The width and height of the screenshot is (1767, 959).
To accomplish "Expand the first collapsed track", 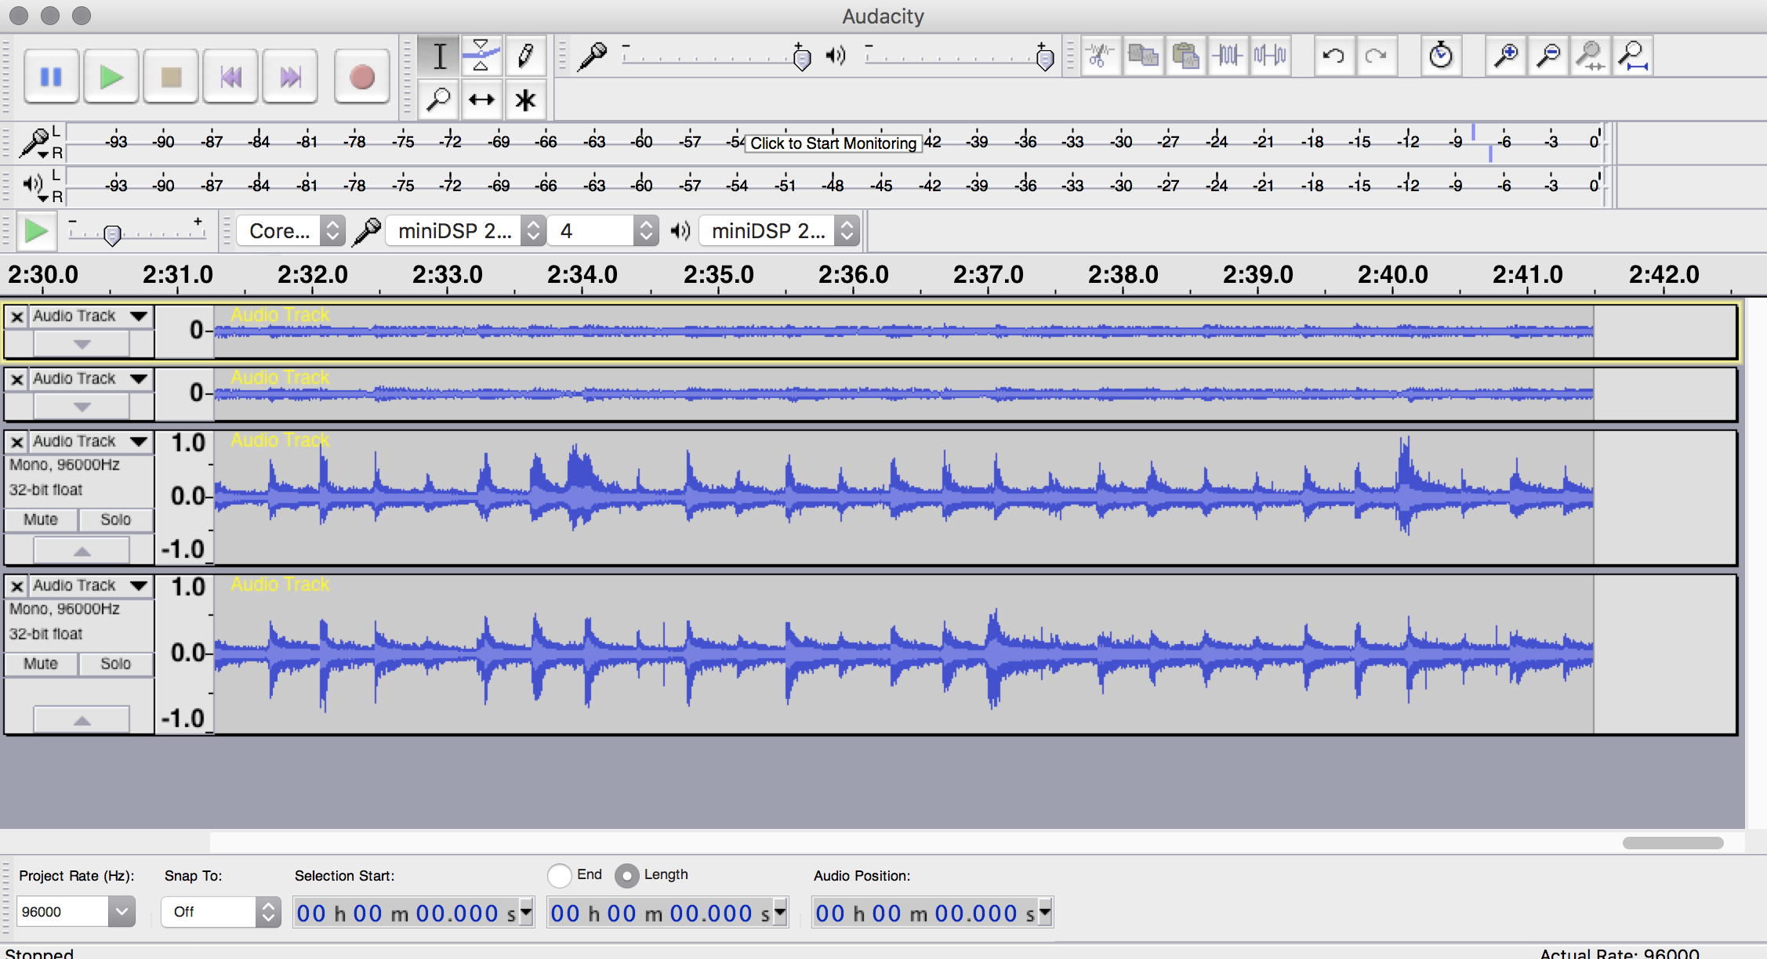I will 82,344.
